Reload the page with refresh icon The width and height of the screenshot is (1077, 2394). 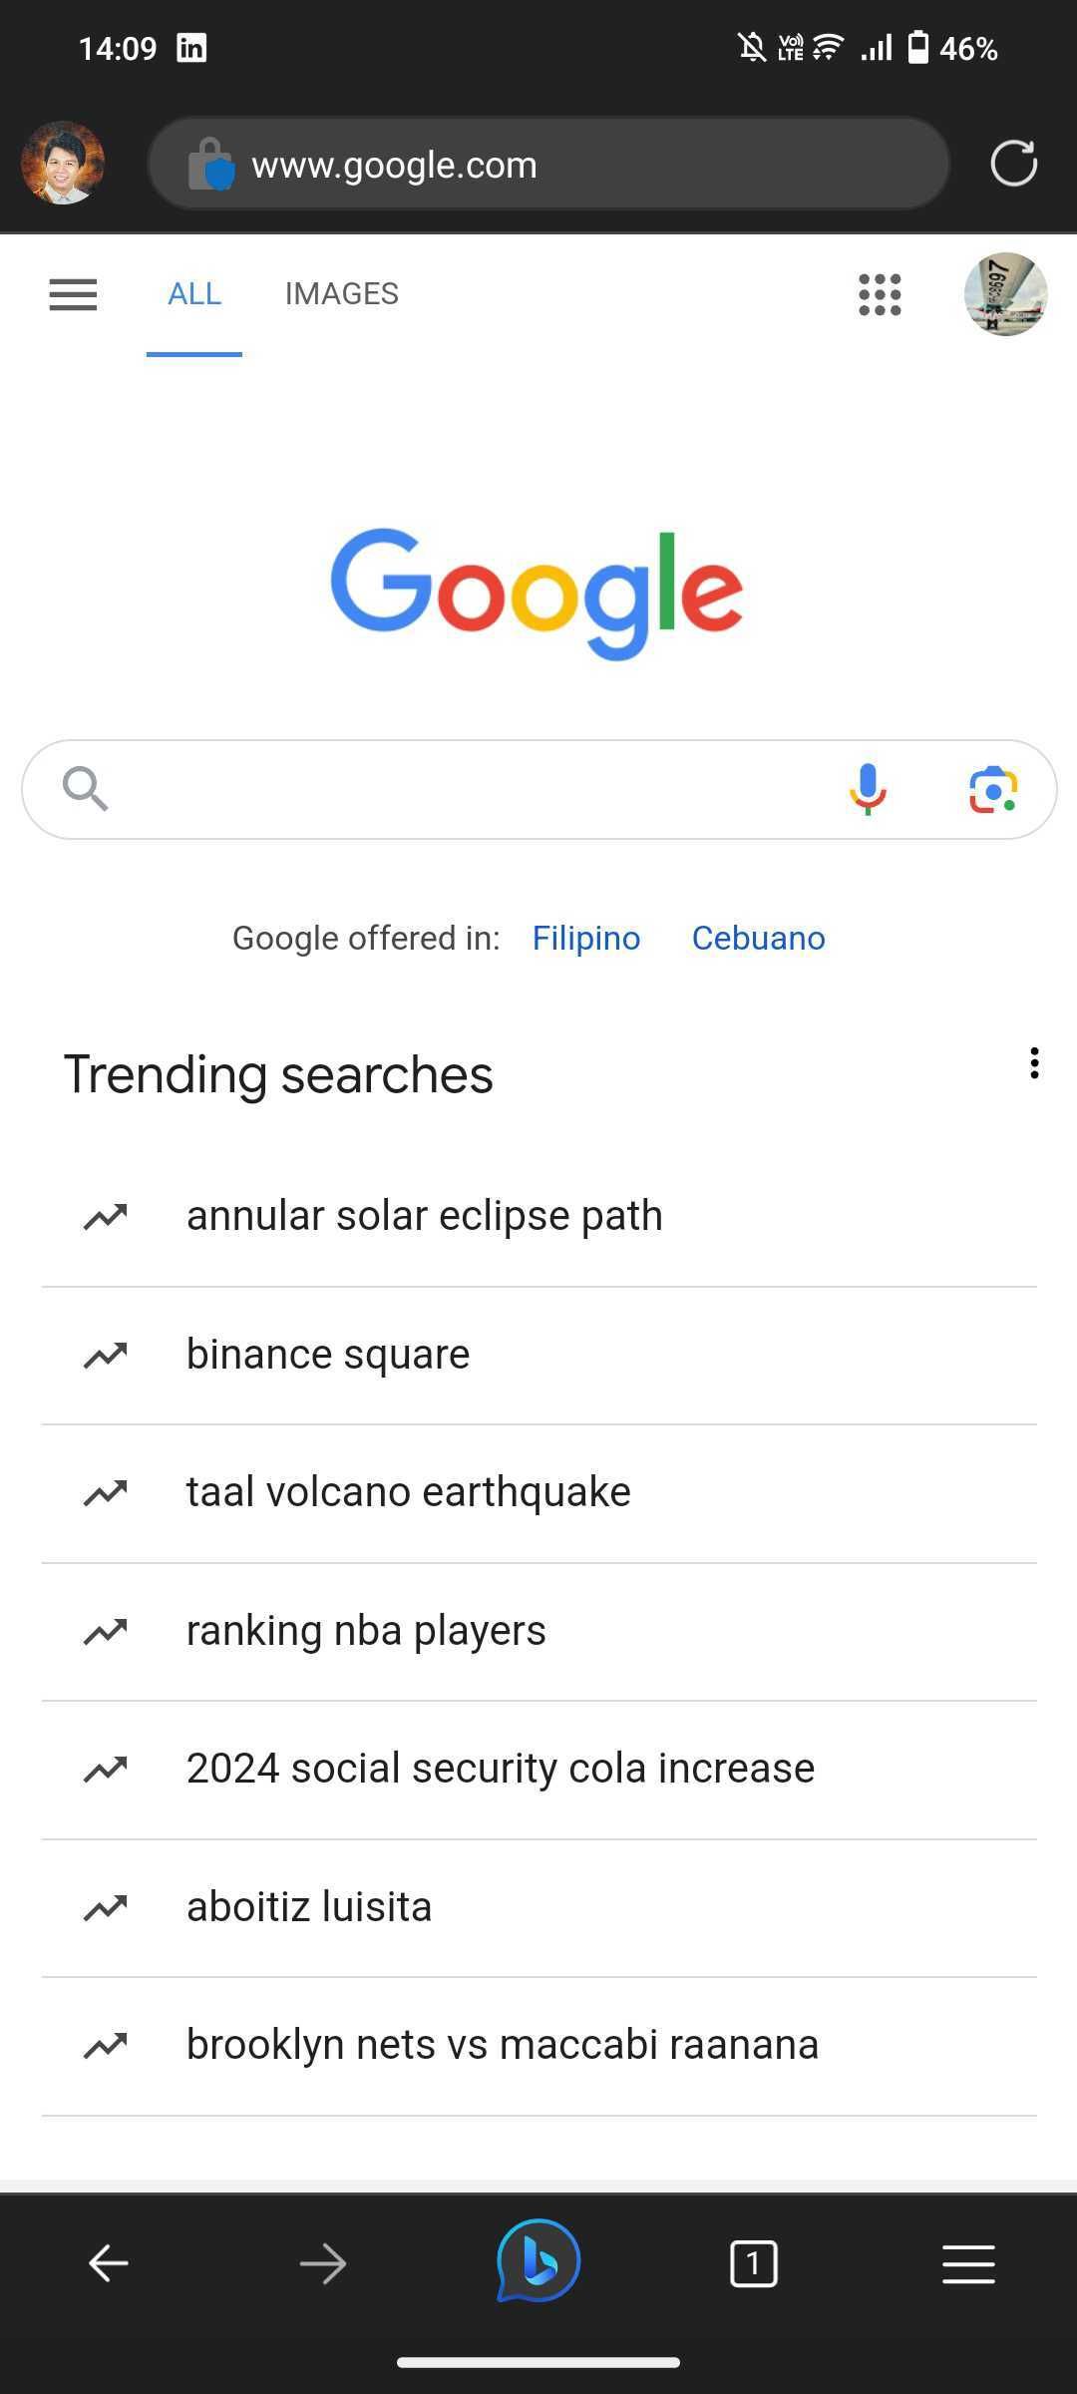[1013, 164]
